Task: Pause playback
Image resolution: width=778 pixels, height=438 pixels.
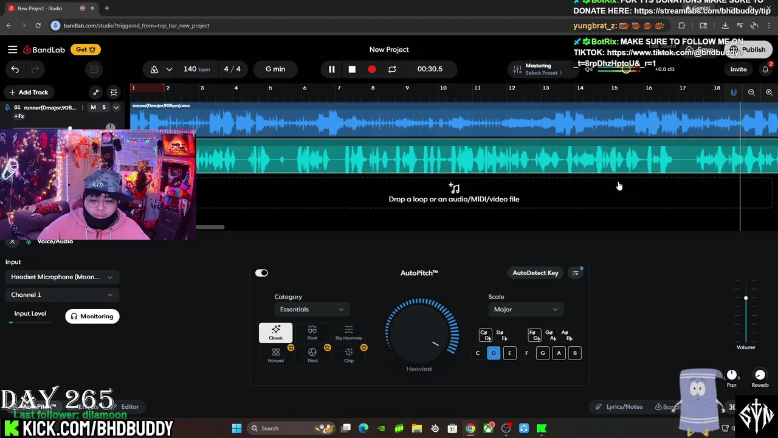Action: coord(332,69)
